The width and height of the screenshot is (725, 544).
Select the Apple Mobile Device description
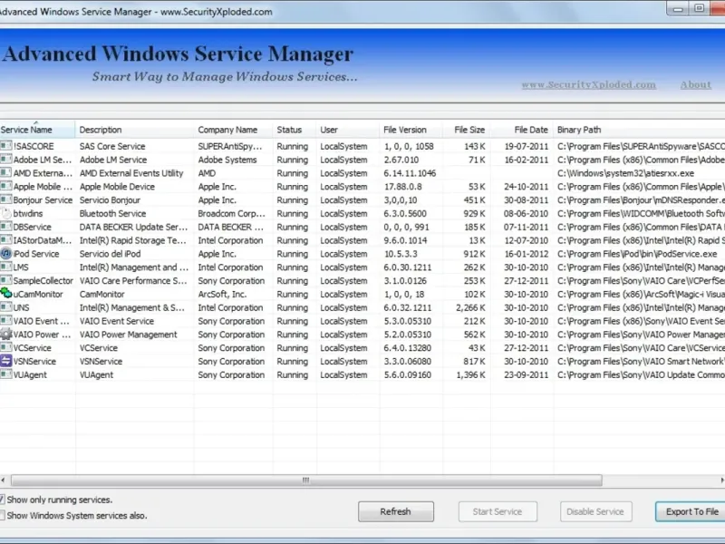point(117,187)
